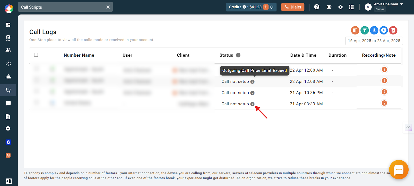Expand the Amit Chainani account dropdown
414x186 pixels.
click(x=402, y=4)
